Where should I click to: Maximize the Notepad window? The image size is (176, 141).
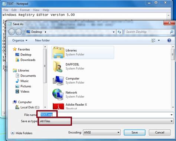point(156,3)
